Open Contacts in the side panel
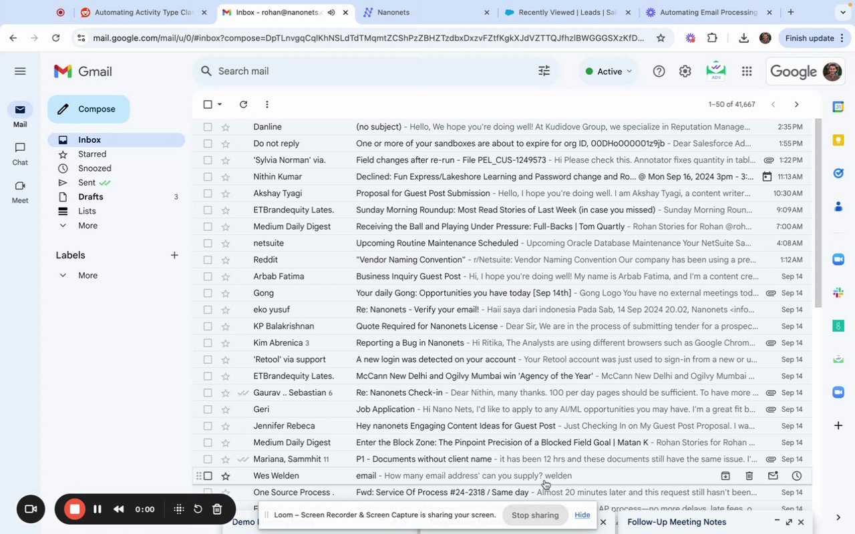Screen dimensions: 855x534 tap(838, 206)
